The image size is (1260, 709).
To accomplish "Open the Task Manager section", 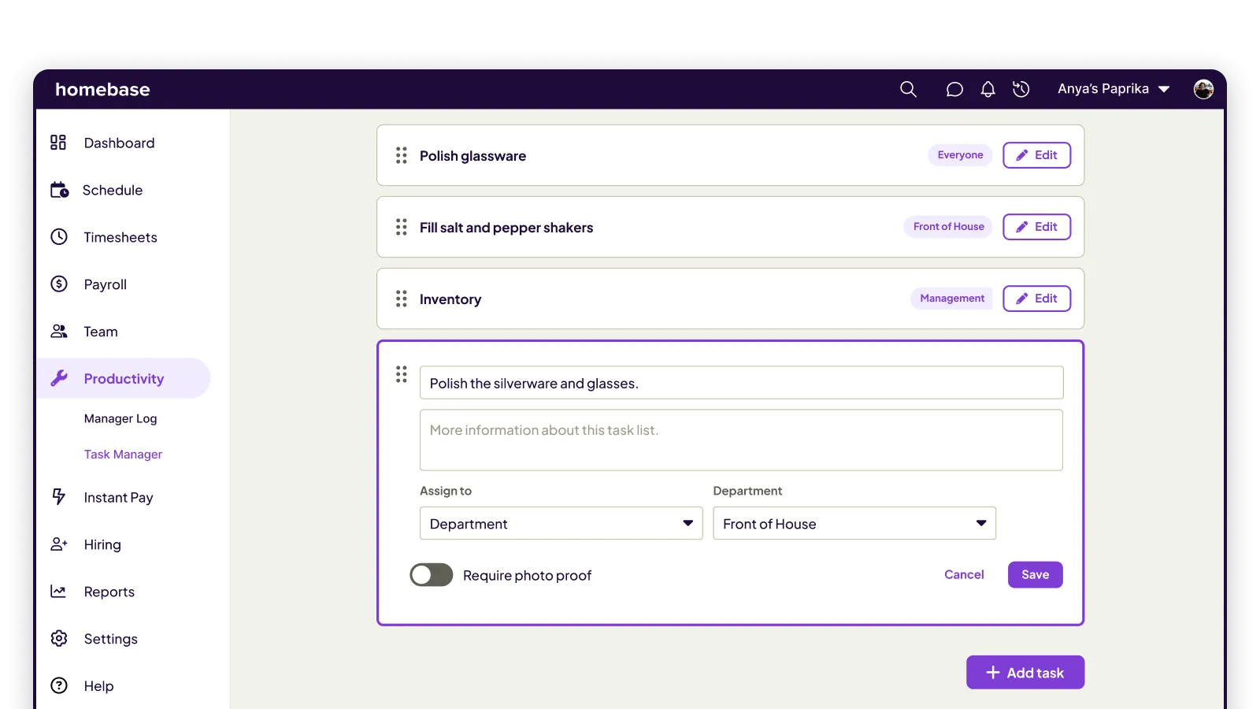I will pyautogui.click(x=123, y=454).
